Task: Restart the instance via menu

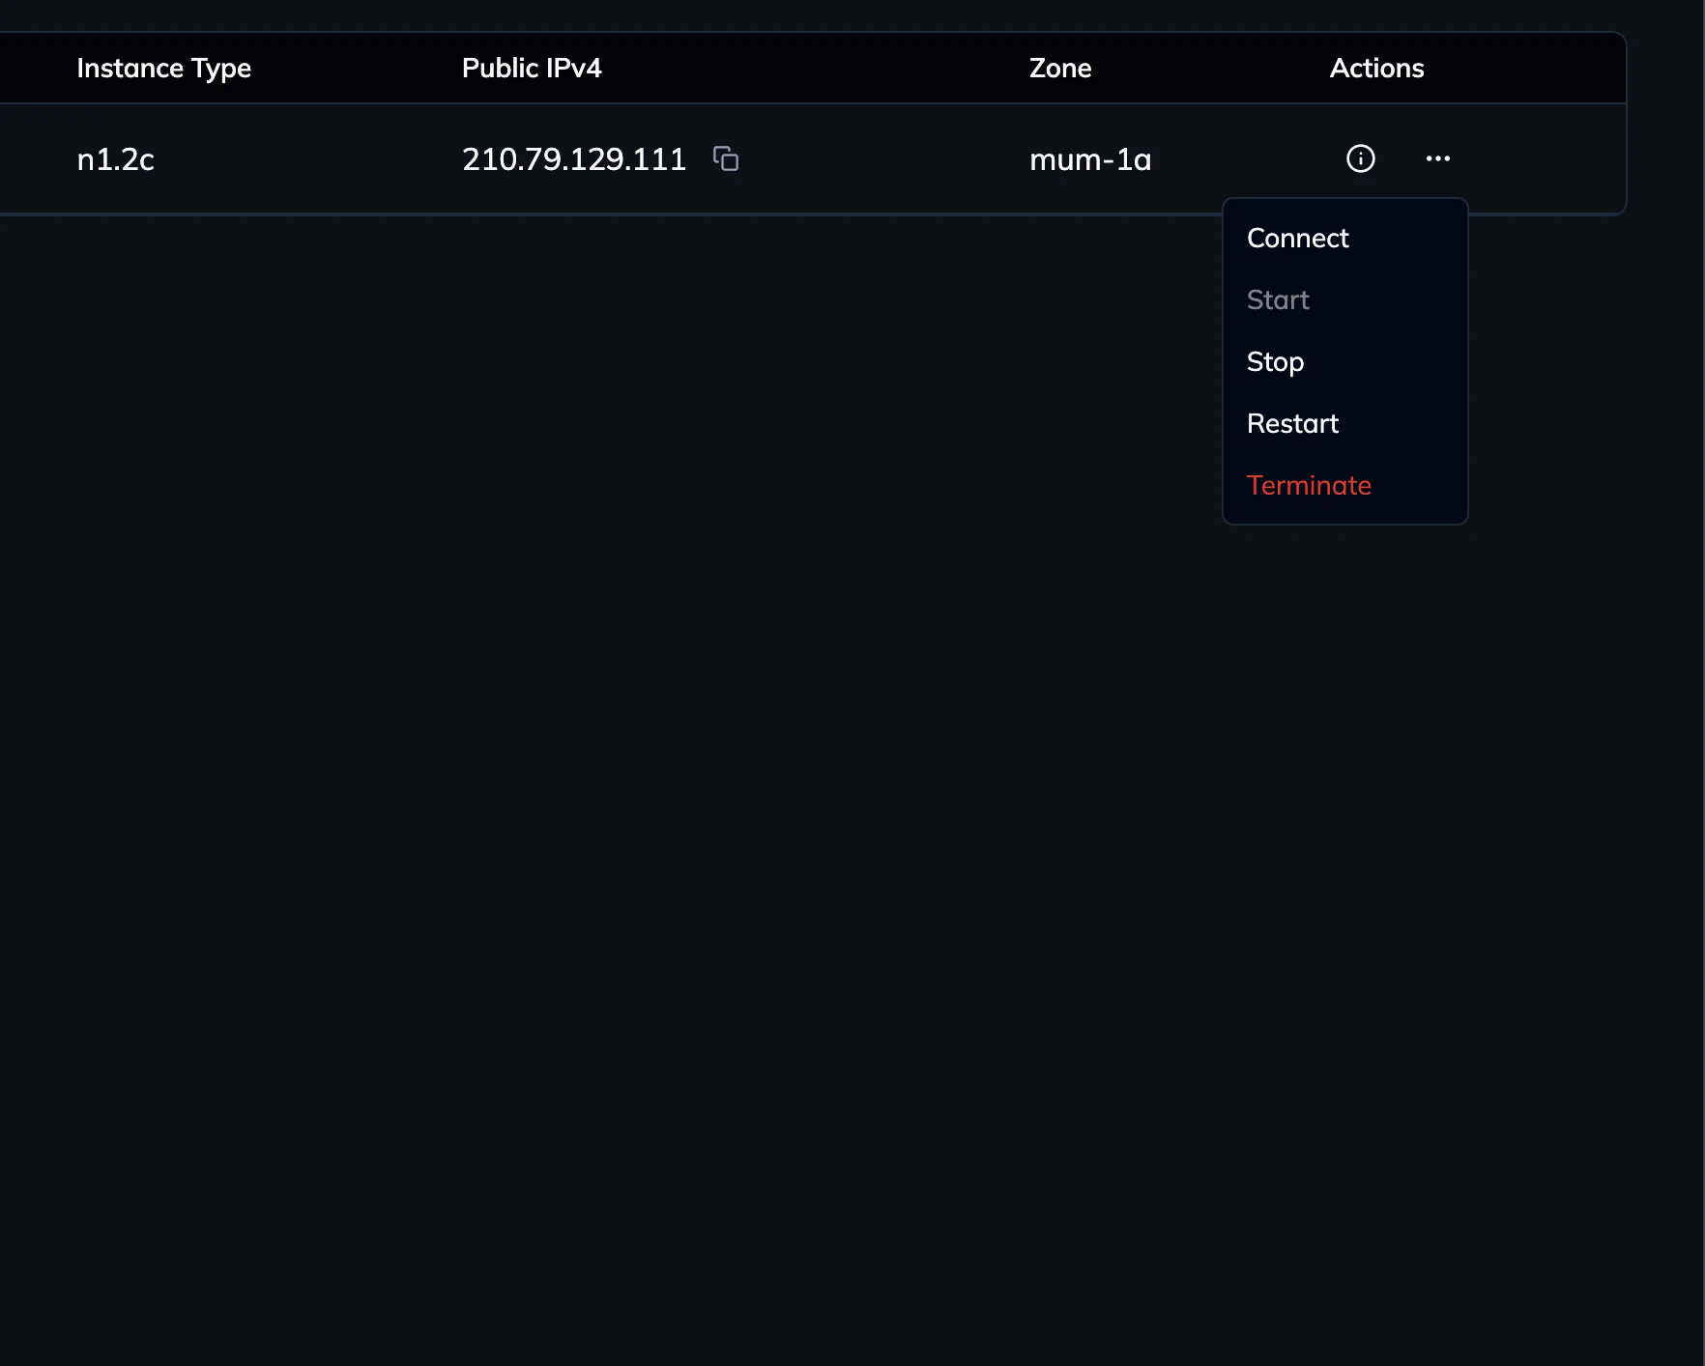Action: click(x=1292, y=423)
